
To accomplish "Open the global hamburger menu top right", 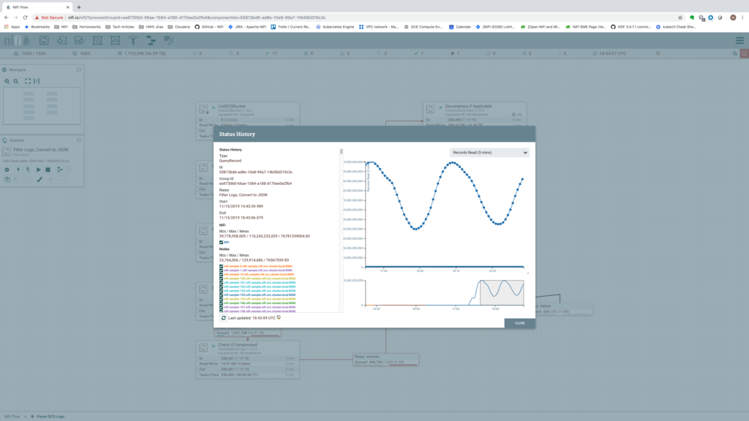I will coord(740,40).
